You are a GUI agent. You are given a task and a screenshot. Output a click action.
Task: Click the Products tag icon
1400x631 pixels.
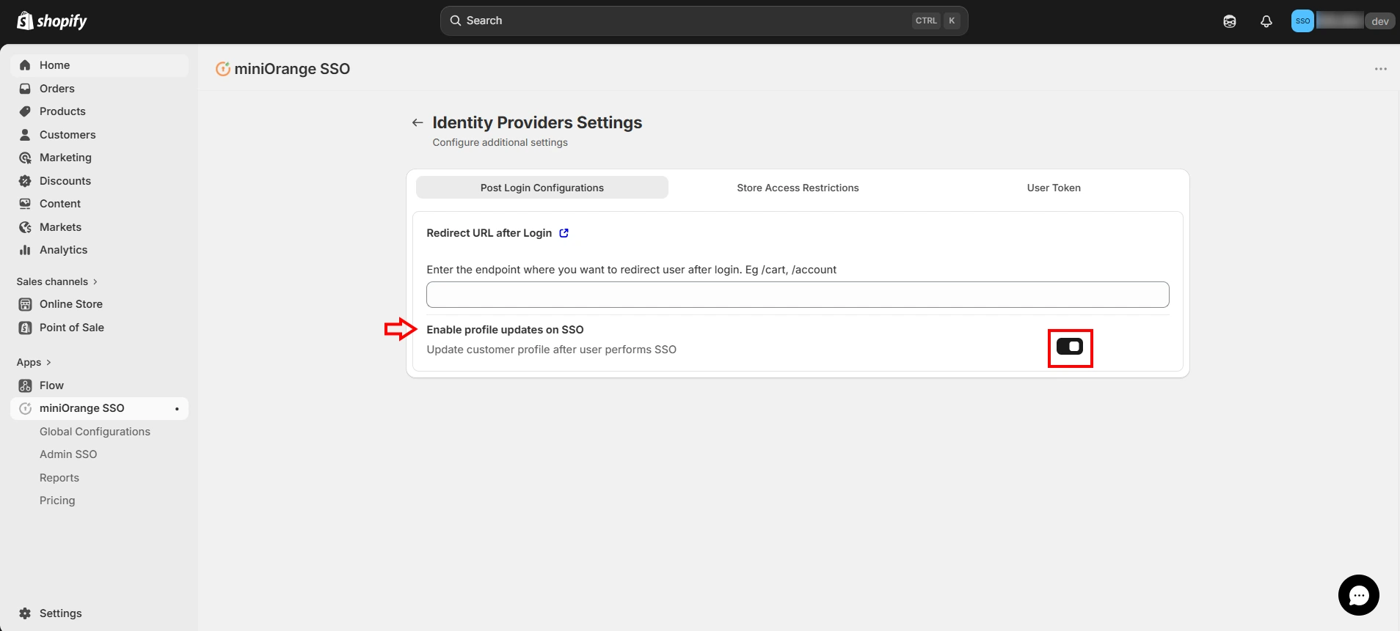pos(25,111)
